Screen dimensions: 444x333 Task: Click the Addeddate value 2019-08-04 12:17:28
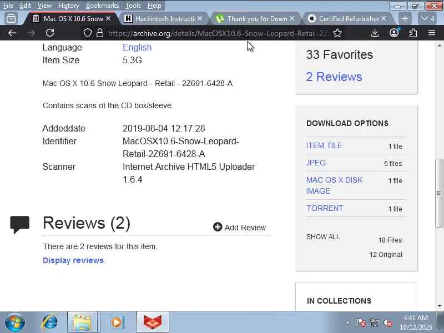coord(164,128)
